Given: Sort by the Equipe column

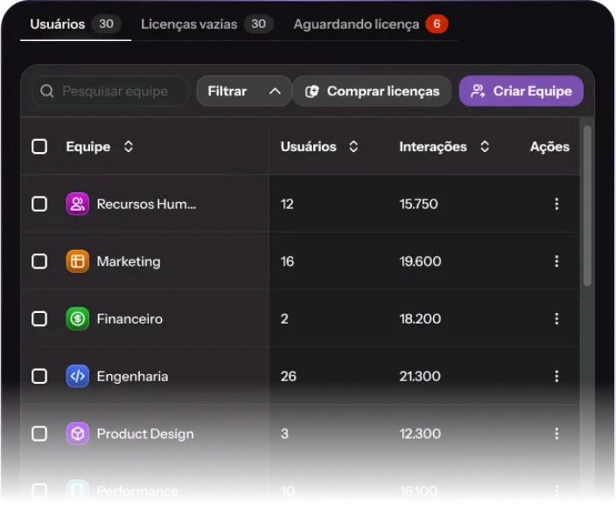Looking at the screenshot, I should [x=129, y=147].
